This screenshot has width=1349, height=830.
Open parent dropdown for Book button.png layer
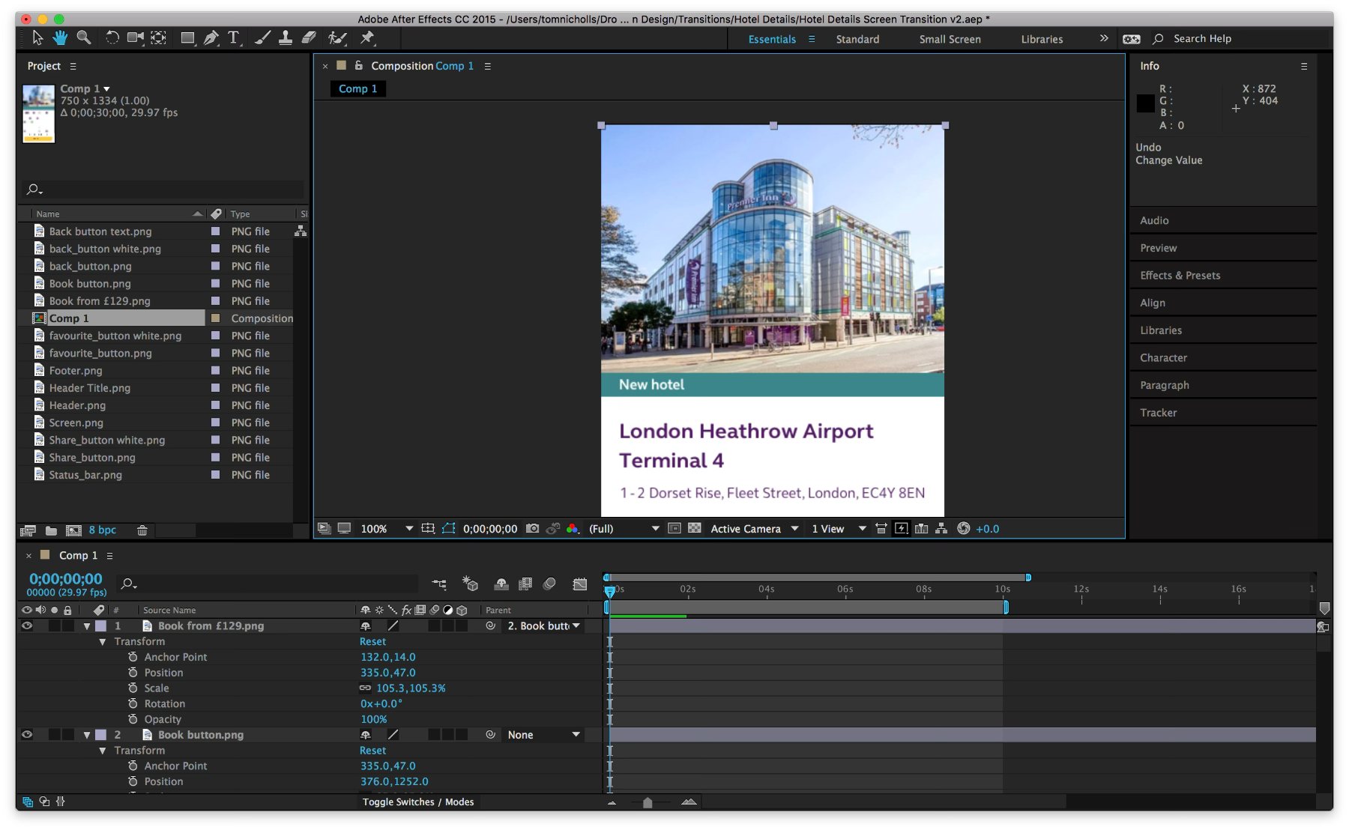point(544,735)
